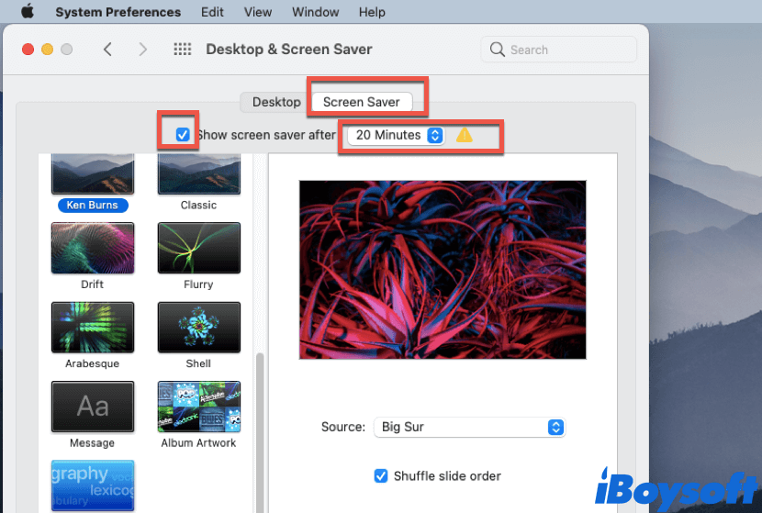The height and width of the screenshot is (513, 762).
Task: Open the 20 Minutes delay dropdown
Action: [x=396, y=135]
